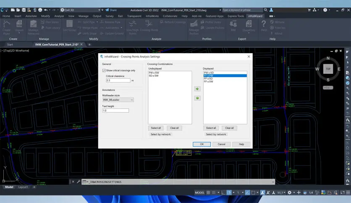Expand the Shapefiles export dropdown
This screenshot has height=203, width=351.
click(249, 33)
